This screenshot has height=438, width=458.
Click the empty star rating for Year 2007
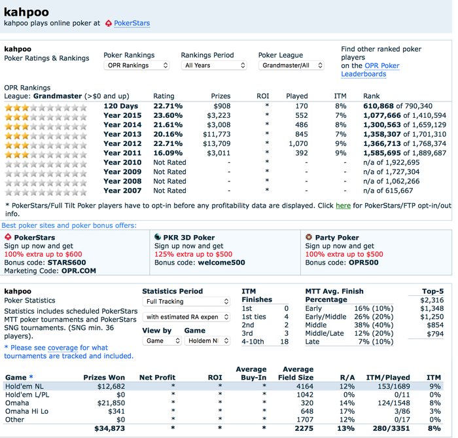pos(45,191)
